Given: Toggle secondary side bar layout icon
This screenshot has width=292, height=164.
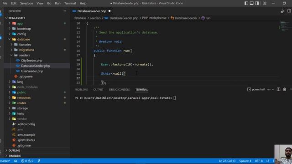Looking at the screenshot, I should 257,3.
